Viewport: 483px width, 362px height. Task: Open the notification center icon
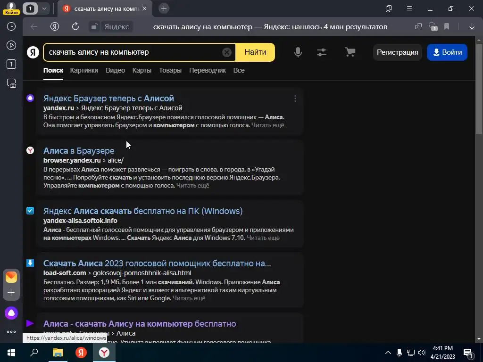click(x=468, y=353)
